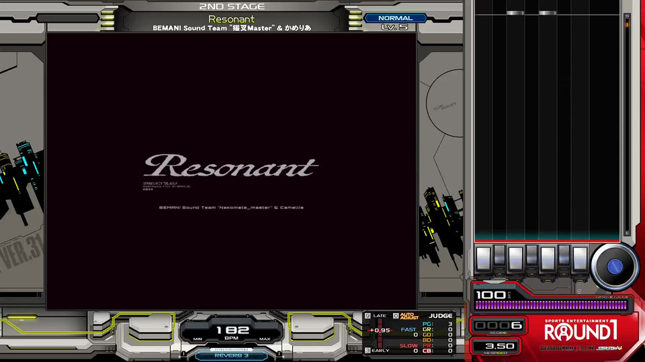Click the BEMANI Sound Team artist line in header

point(232,28)
